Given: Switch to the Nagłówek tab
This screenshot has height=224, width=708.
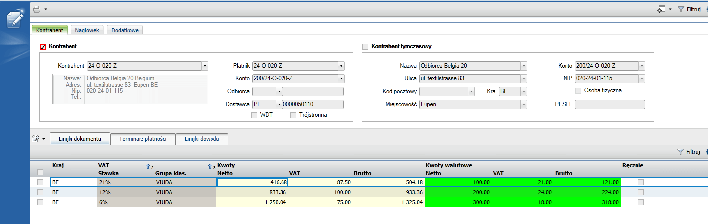Looking at the screenshot, I should [x=87, y=30].
